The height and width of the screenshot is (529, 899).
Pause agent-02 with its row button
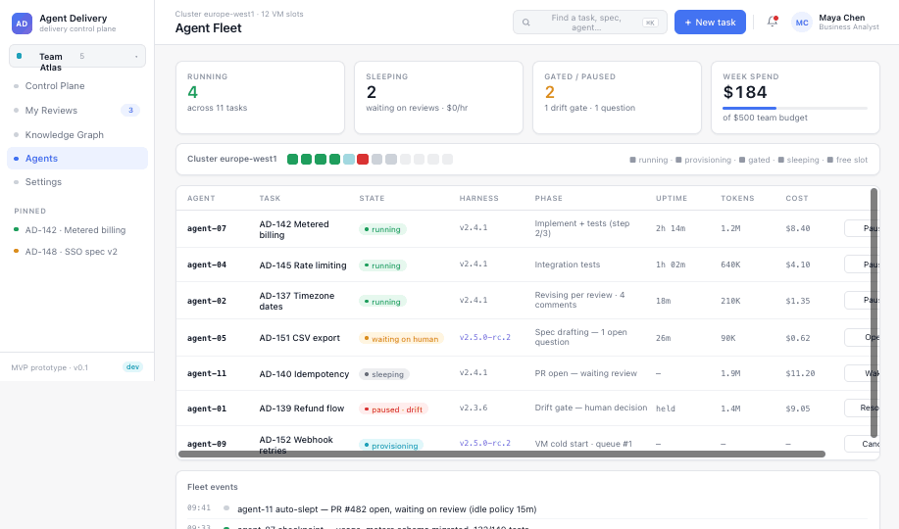[861, 300]
